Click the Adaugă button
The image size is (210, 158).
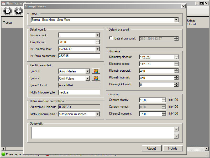tap(152, 149)
